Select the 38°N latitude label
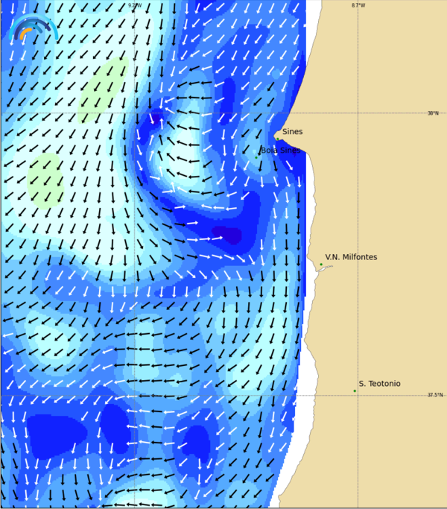Image resolution: width=447 pixels, height=509 pixels. [x=433, y=113]
